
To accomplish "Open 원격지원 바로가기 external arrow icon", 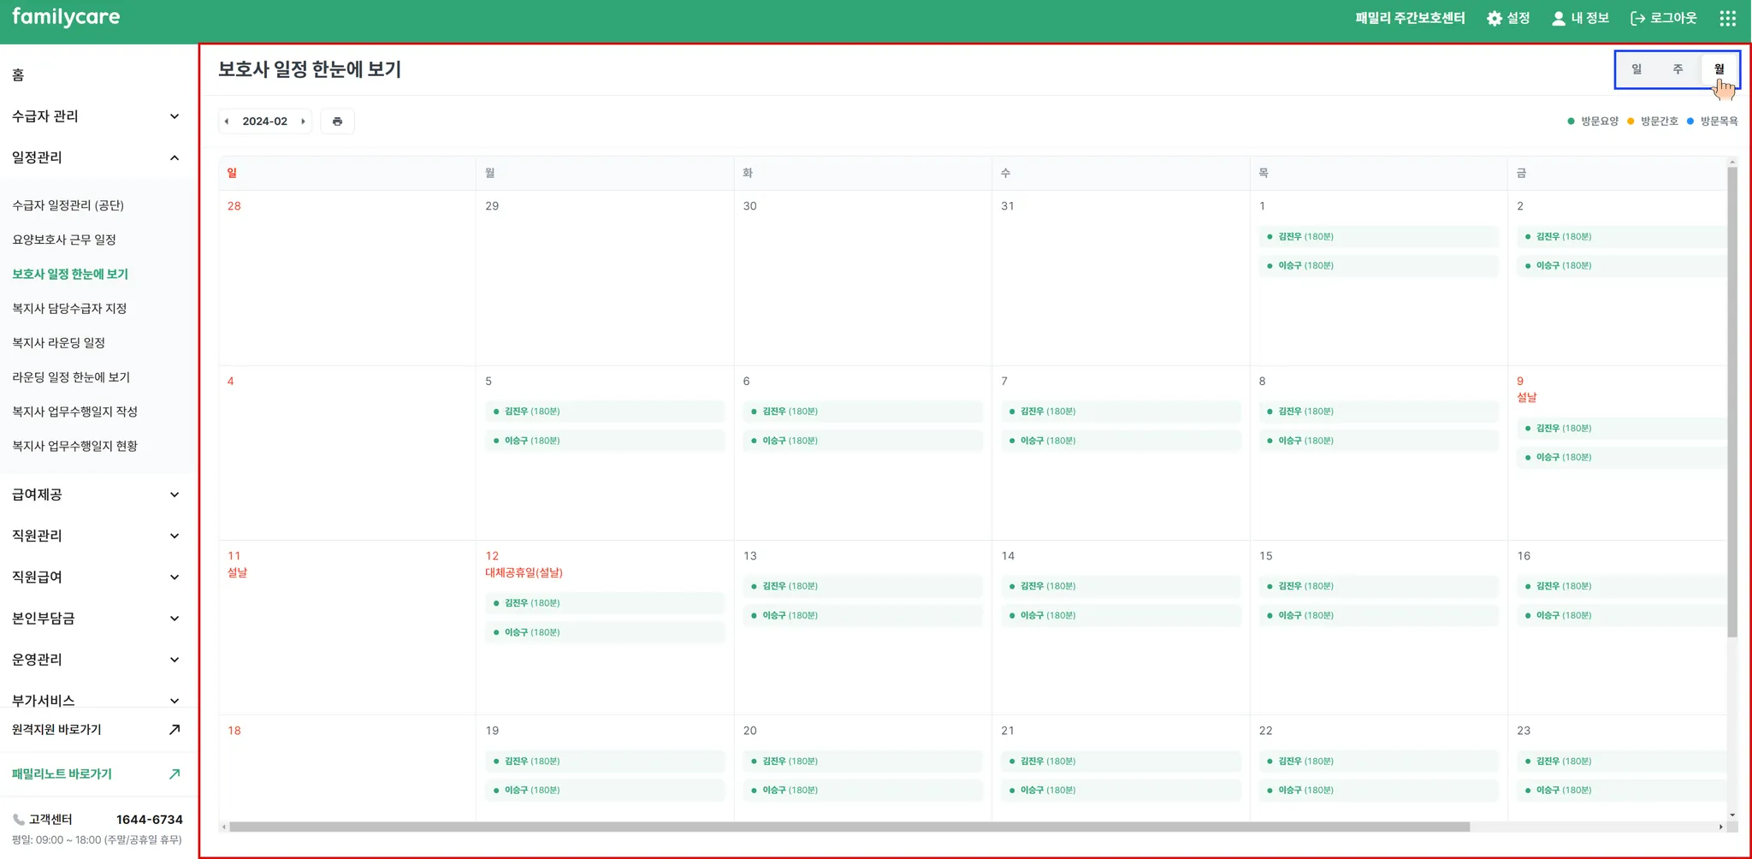I will [175, 730].
